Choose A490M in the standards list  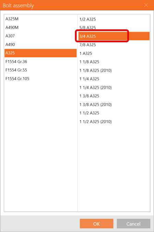click(40, 28)
